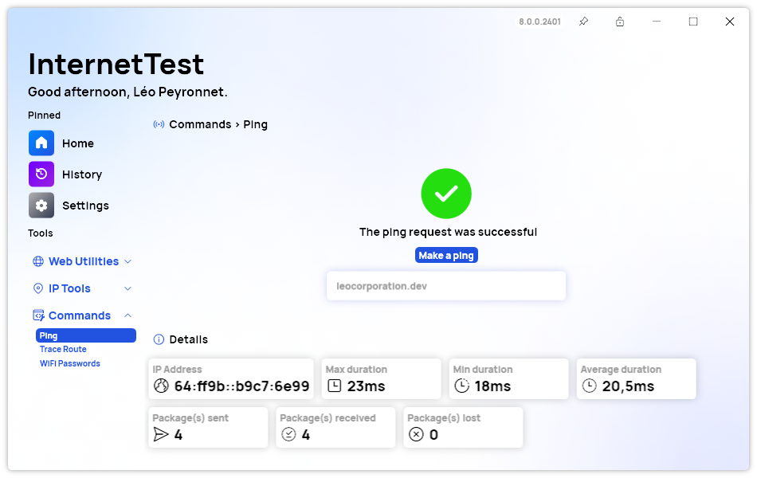
Task: Open WiFi Passwords tool
Action: pos(70,363)
